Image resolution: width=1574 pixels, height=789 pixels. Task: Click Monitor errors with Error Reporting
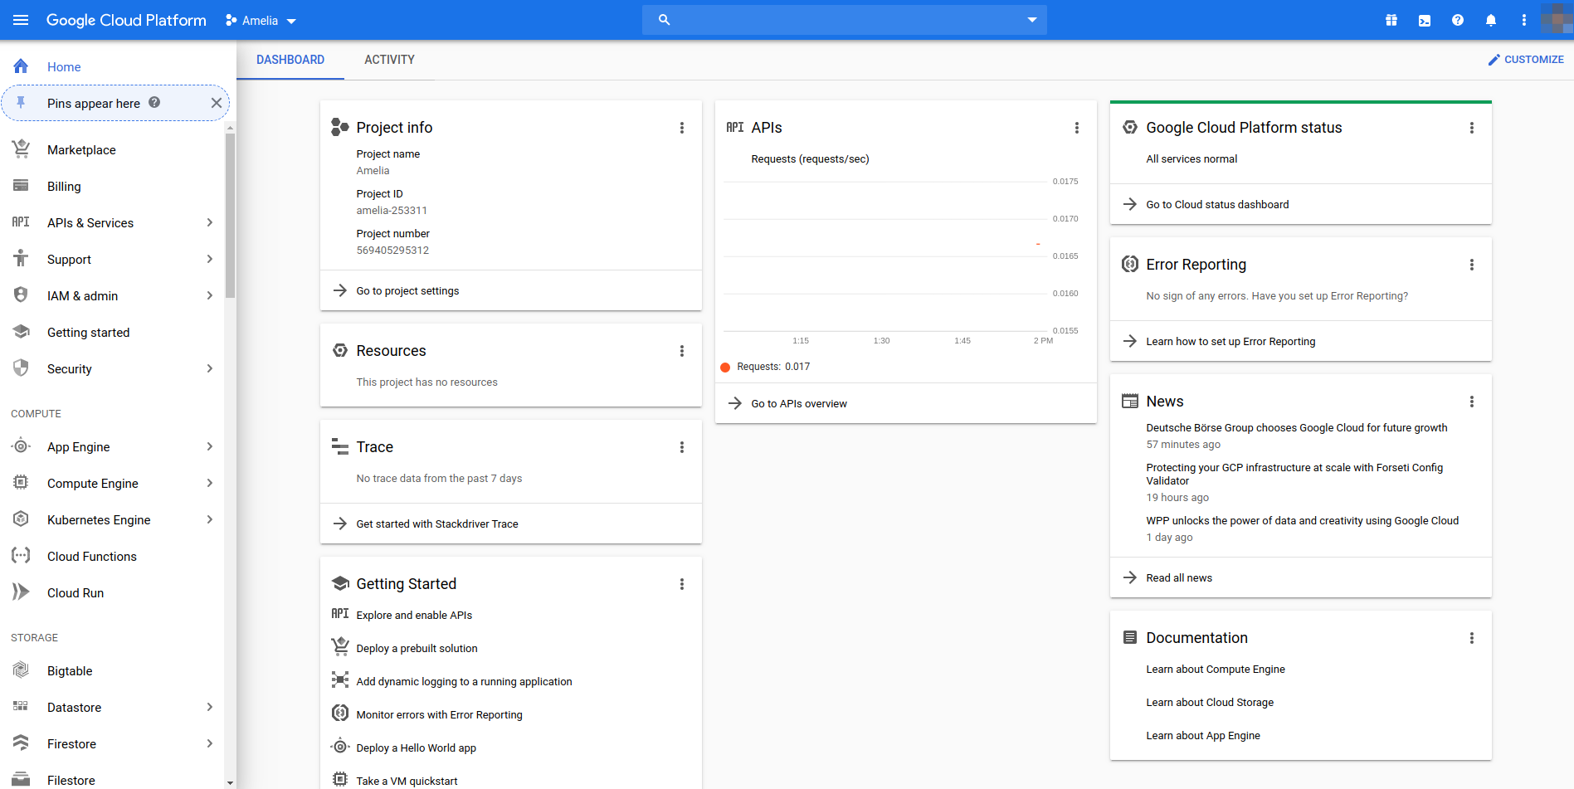click(439, 714)
